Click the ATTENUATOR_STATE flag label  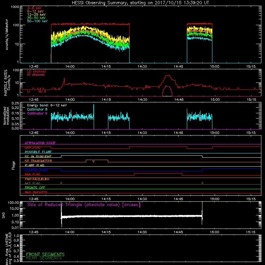[40, 143]
